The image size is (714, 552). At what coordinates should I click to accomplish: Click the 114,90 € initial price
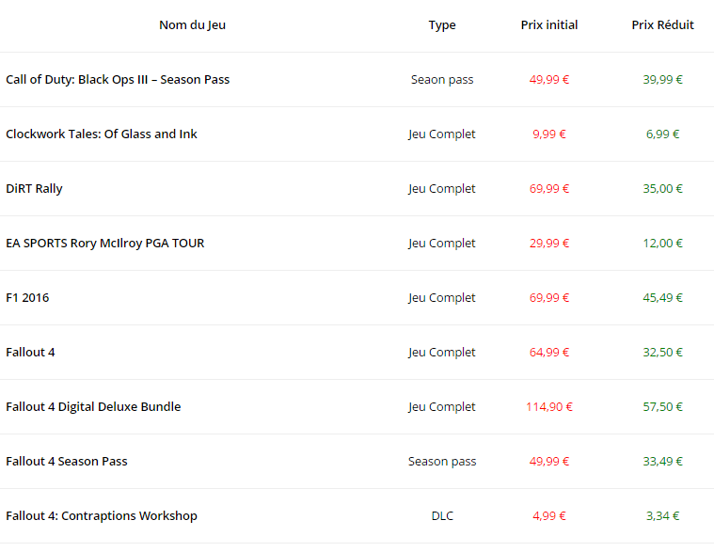click(549, 407)
